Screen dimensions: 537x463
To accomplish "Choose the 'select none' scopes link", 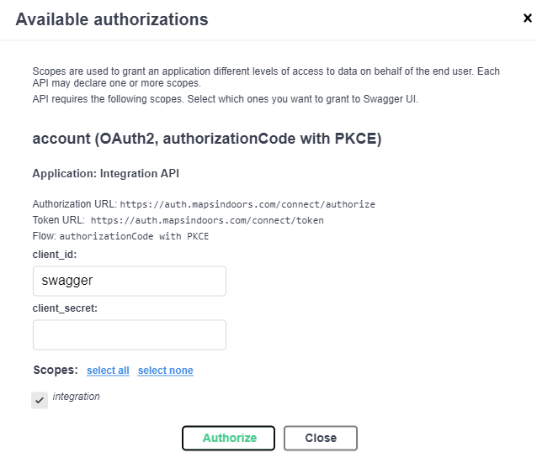I will pos(166,371).
